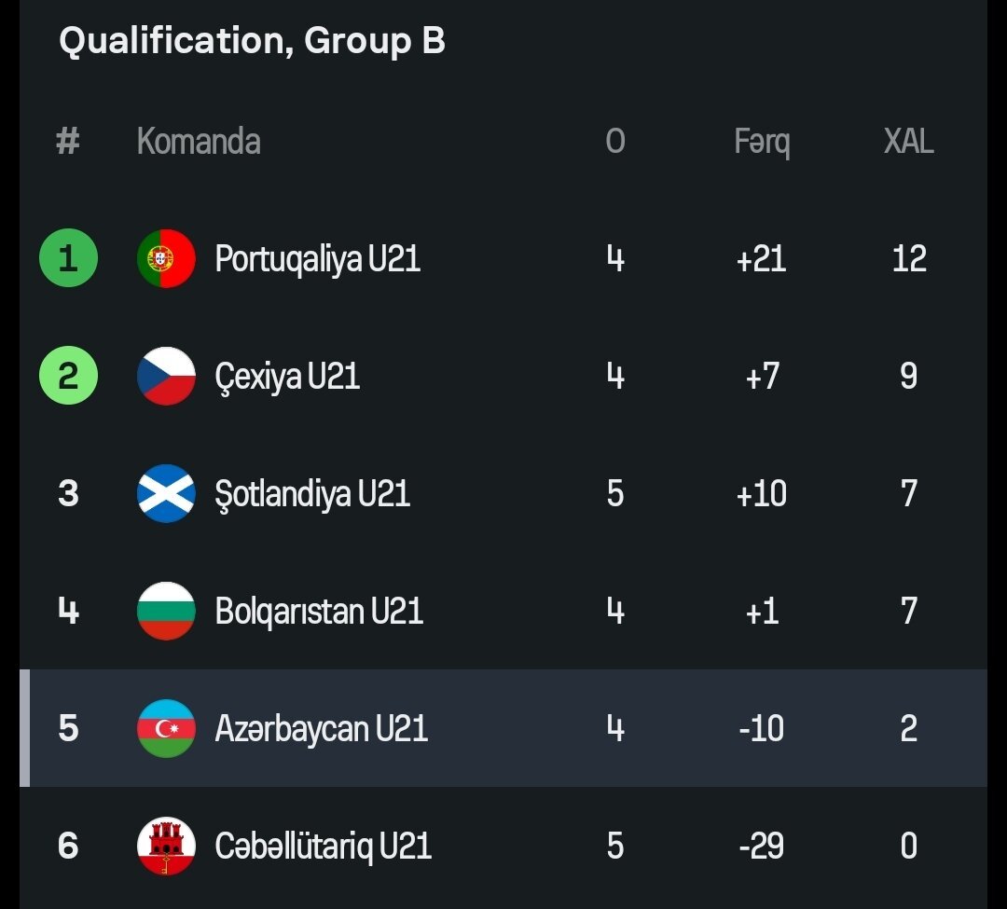Click Portugal's 12 points value
1007x909 pixels.
pos(909,258)
